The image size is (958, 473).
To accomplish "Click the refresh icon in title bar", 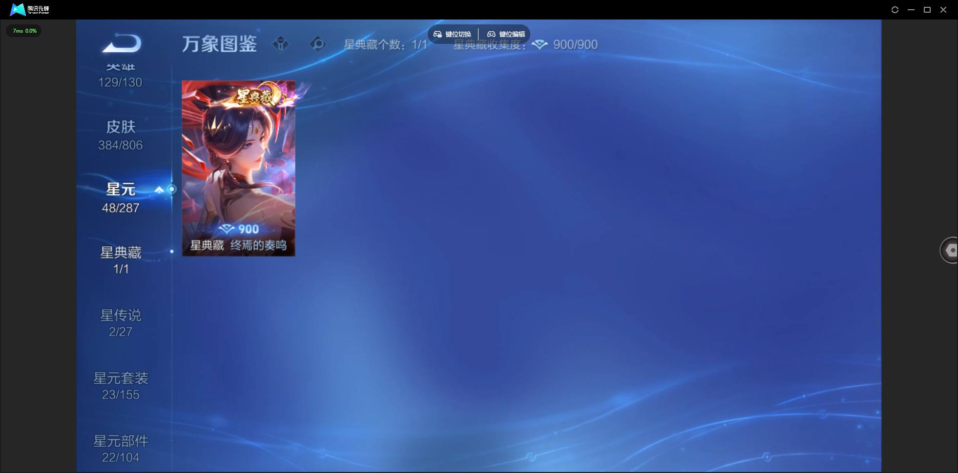I will point(895,10).
